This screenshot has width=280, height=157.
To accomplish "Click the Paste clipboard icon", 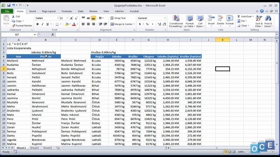I will [6, 18].
